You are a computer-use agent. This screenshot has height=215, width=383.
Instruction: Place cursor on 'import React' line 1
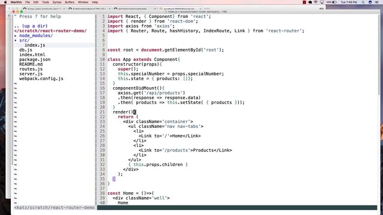[159, 16]
